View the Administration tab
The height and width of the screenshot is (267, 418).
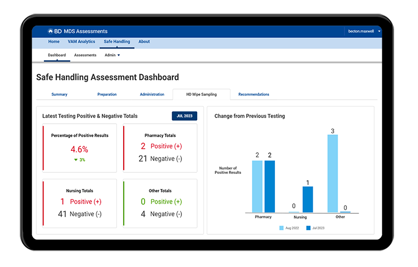[152, 95]
